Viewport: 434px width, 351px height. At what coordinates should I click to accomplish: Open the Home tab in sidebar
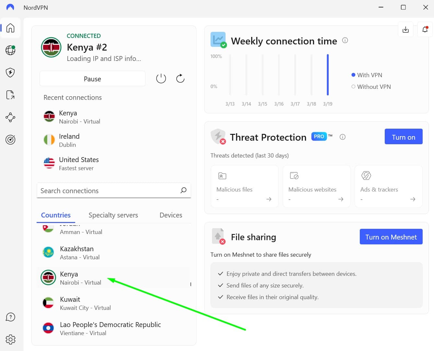[10, 28]
